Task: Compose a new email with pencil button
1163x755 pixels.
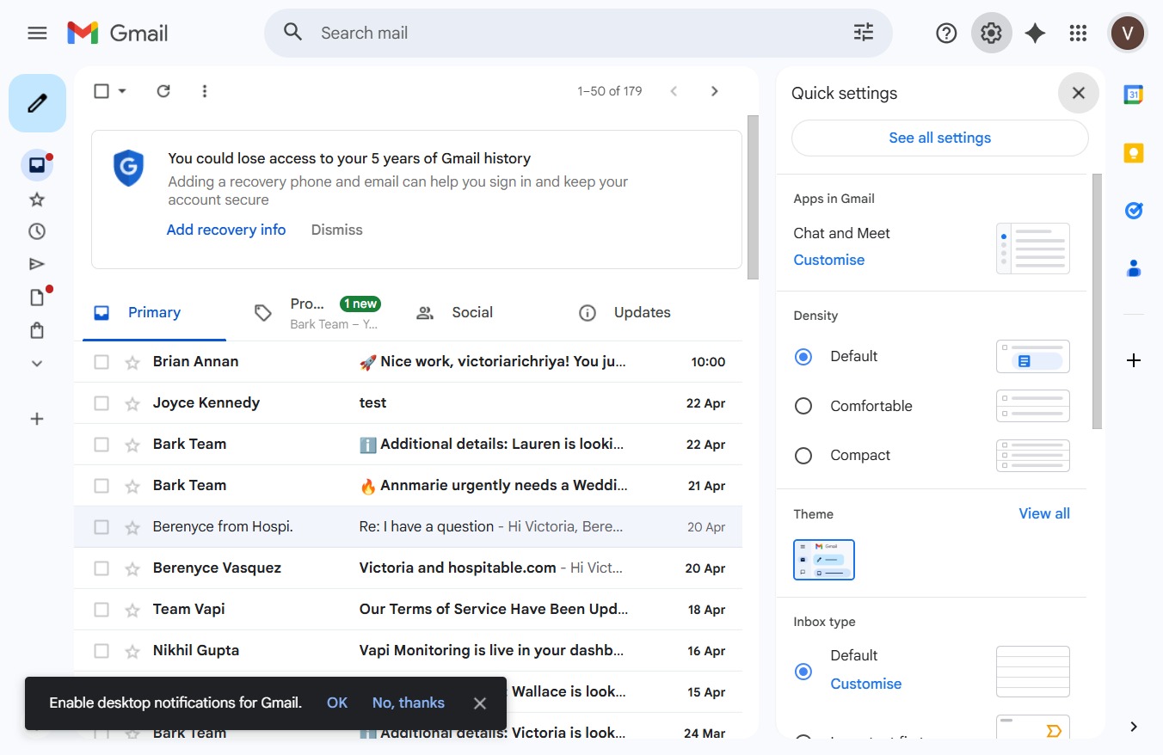Action: click(37, 103)
